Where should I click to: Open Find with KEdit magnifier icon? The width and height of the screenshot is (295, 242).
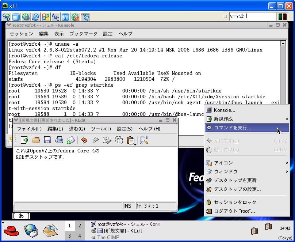(144, 140)
